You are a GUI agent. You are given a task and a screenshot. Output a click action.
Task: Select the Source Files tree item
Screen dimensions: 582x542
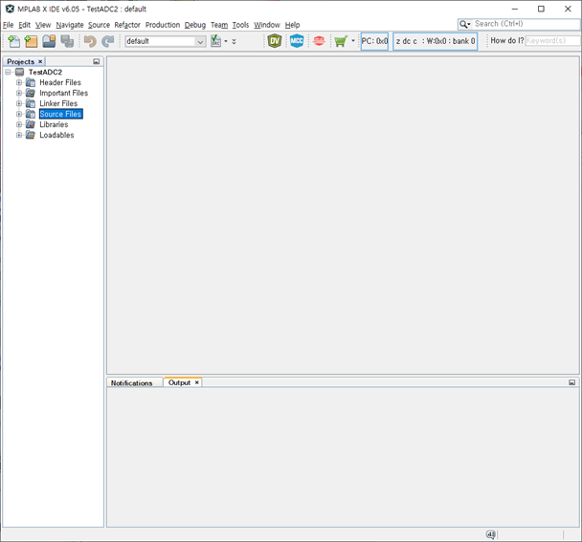60,114
